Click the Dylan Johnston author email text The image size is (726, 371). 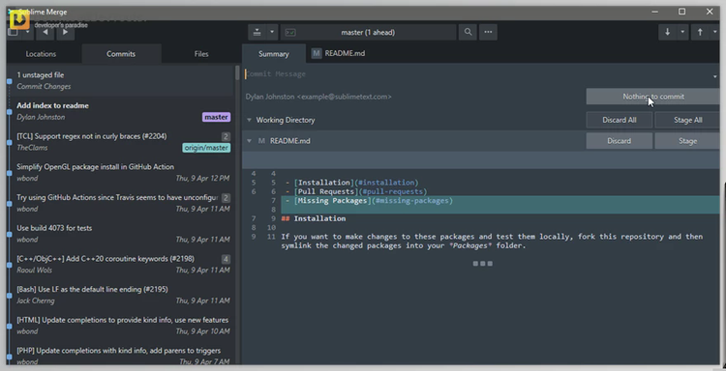pyautogui.click(x=318, y=97)
